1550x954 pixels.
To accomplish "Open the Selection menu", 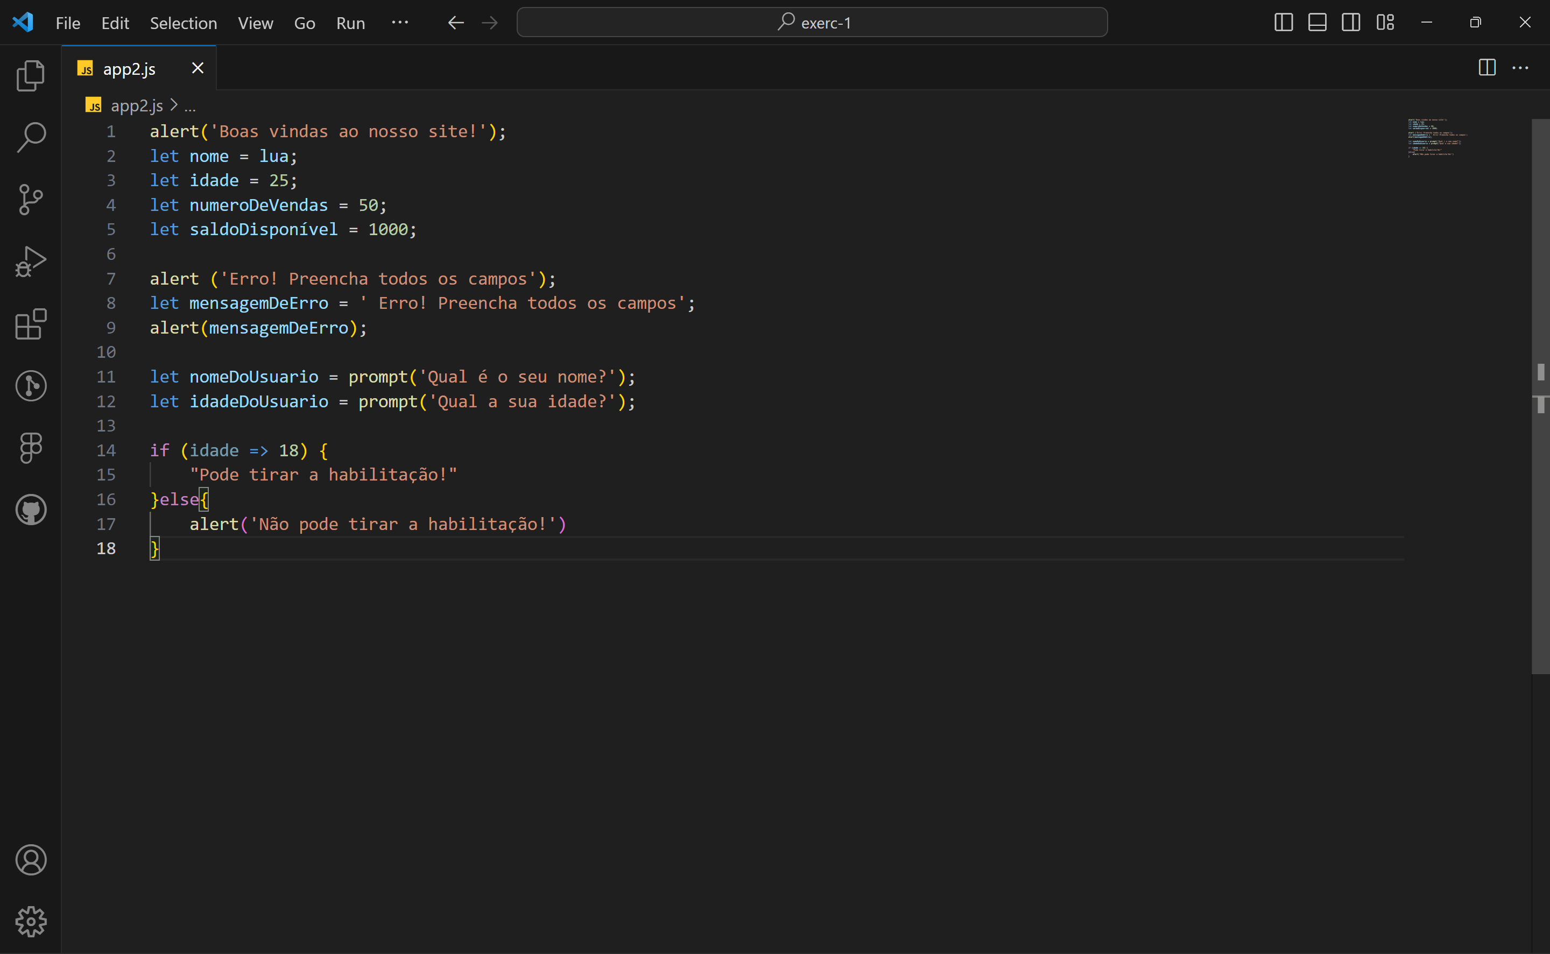I will (183, 23).
